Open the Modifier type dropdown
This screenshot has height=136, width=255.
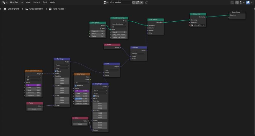point(16,3)
